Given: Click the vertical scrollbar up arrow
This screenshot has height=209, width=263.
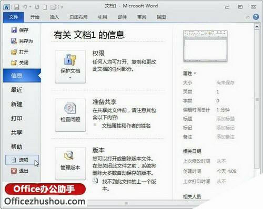Looking at the screenshot, I should [257, 27].
